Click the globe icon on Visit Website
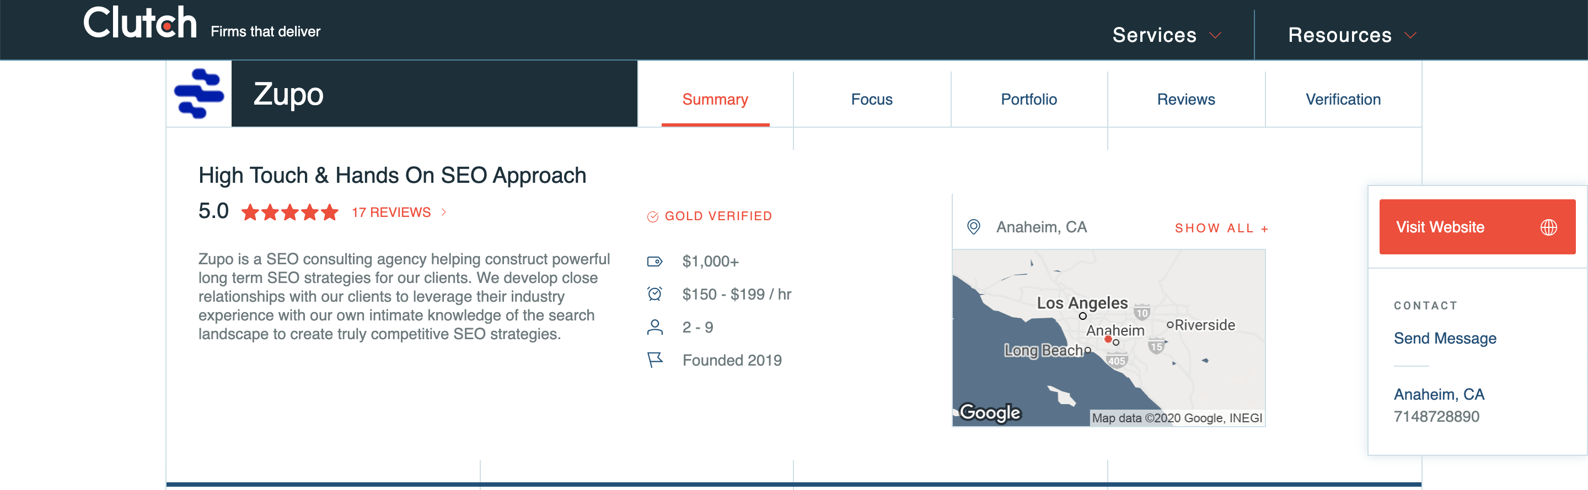 (x=1548, y=227)
